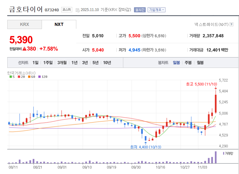Screen dimensions: 239x174
Task: Click the 금호타이어 stock name heading
Action: point(26,9)
